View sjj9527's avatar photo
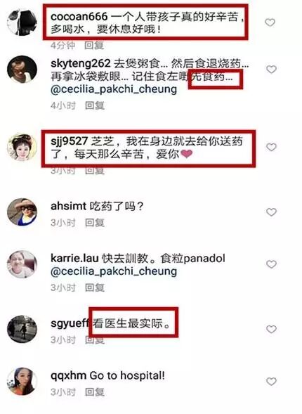302x414 pixels. click(22, 147)
